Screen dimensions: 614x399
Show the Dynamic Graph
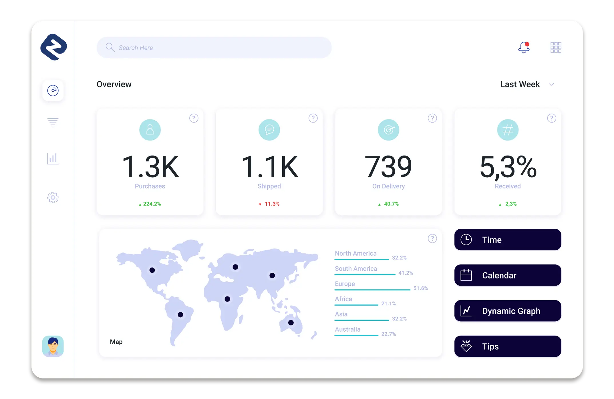point(507,311)
